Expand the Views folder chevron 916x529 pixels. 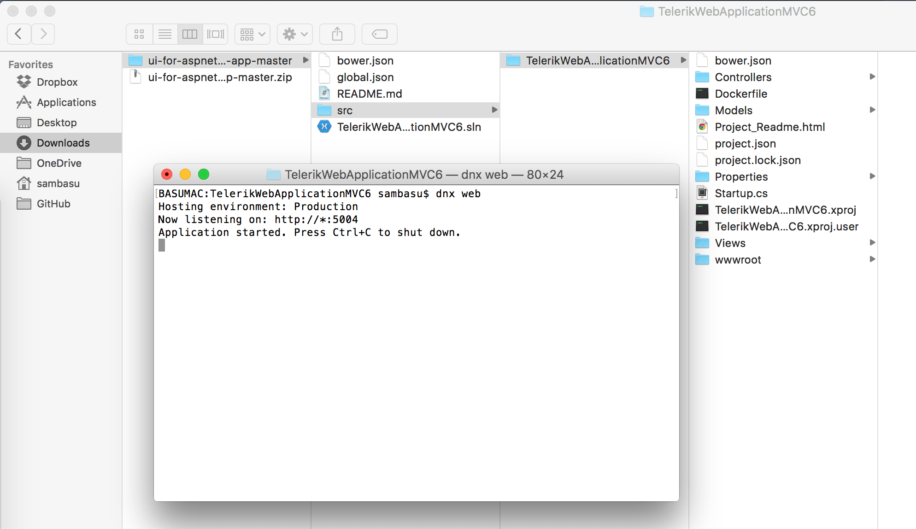[x=873, y=243]
